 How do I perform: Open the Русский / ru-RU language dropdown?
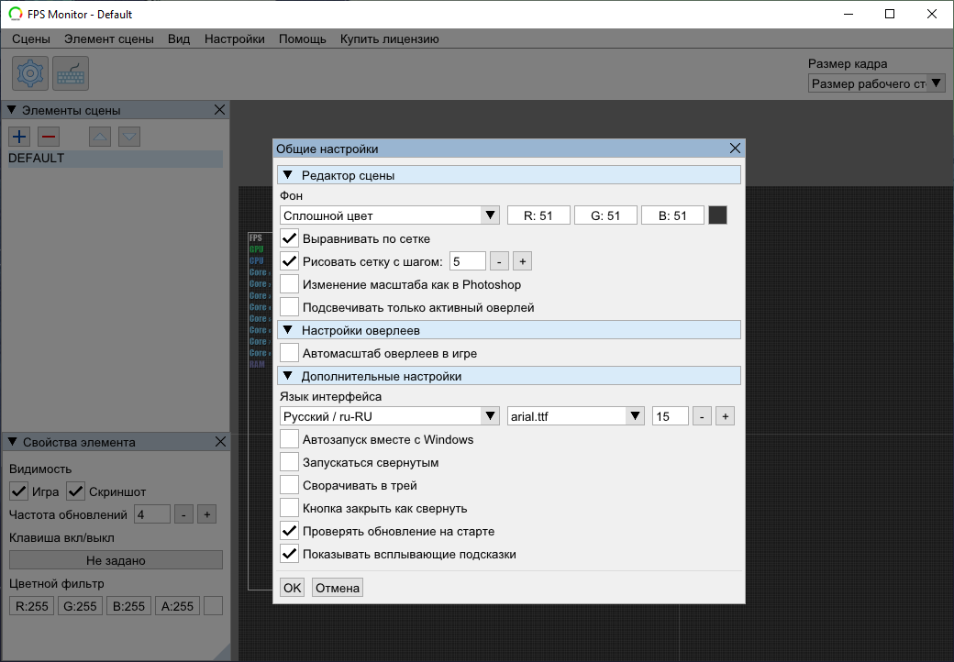[389, 416]
